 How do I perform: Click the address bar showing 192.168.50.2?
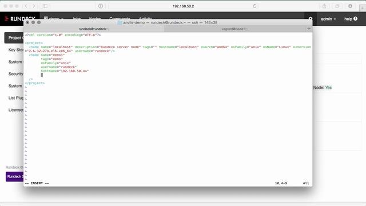click(183, 6)
